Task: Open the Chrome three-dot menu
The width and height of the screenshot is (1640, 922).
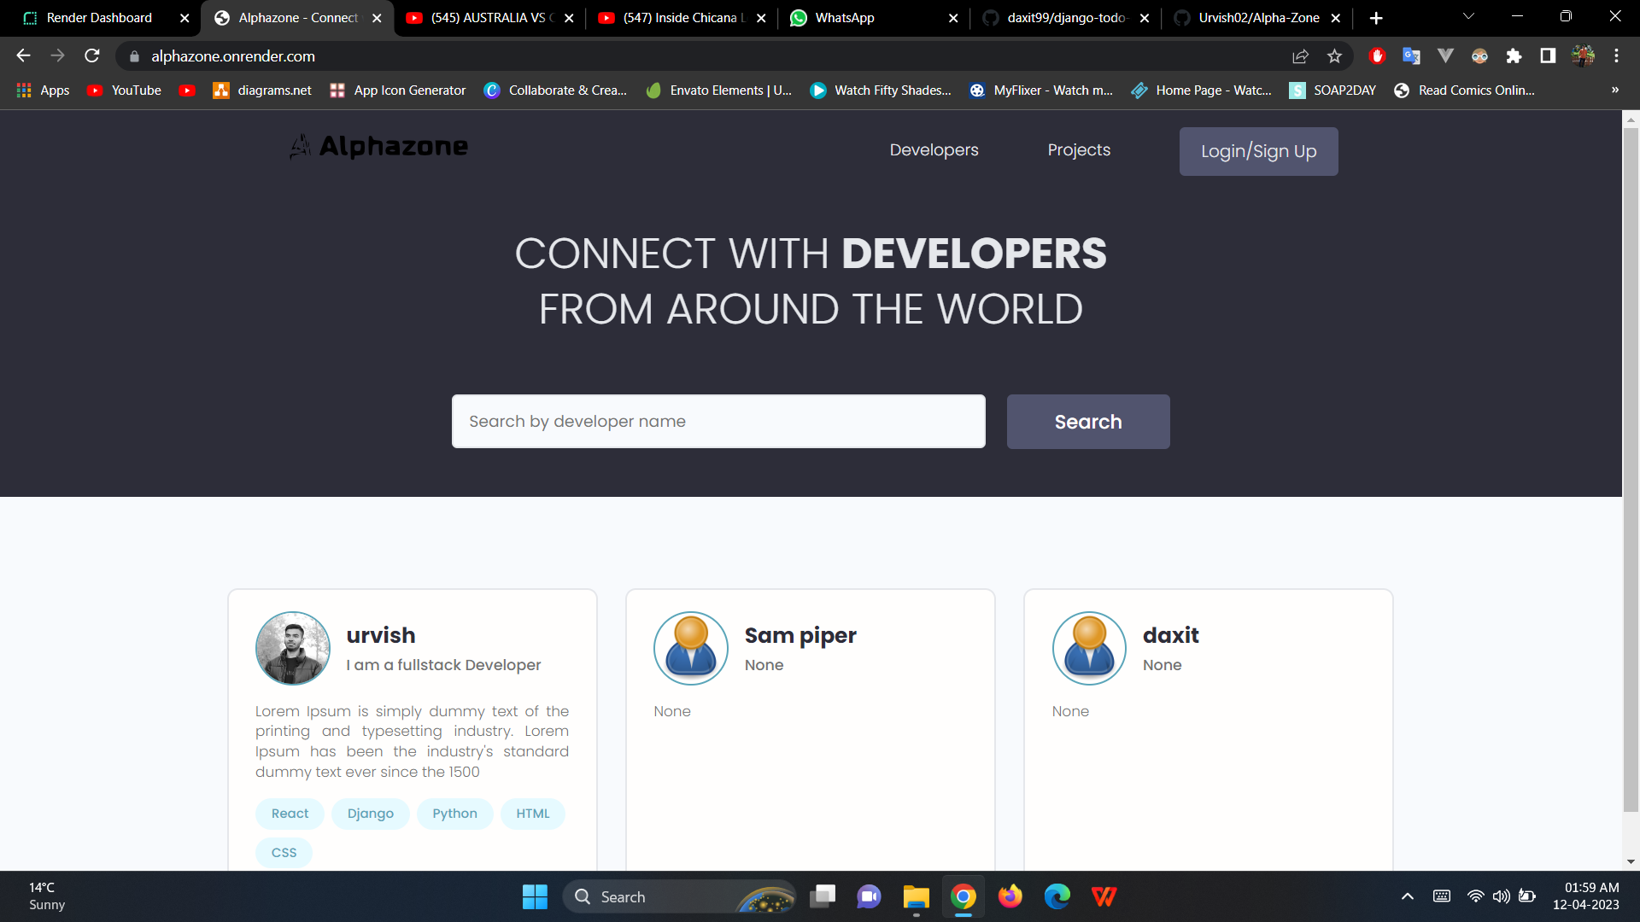Action: [1616, 55]
